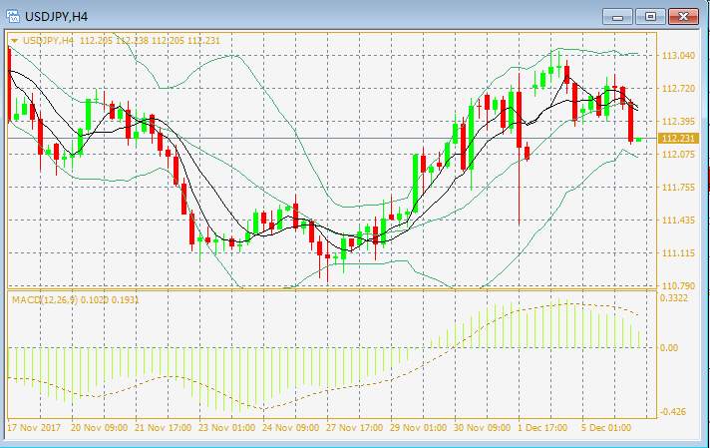Select the current price tag 112.231
710x448 pixels.
tap(678, 138)
